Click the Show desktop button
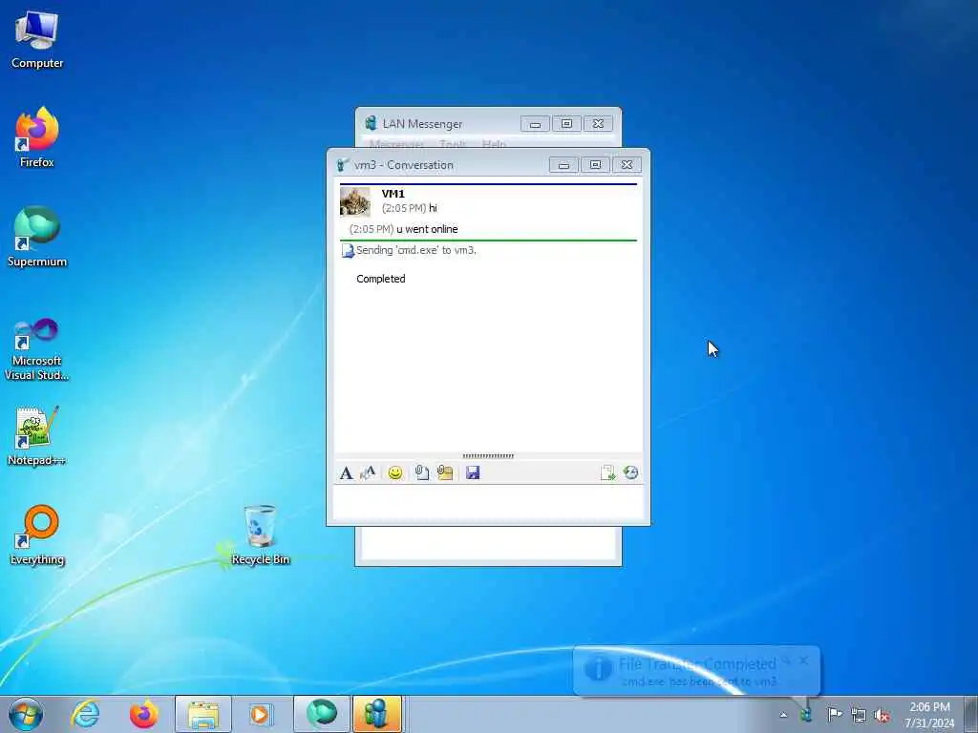Image resolution: width=978 pixels, height=733 pixels. pyautogui.click(x=970, y=714)
